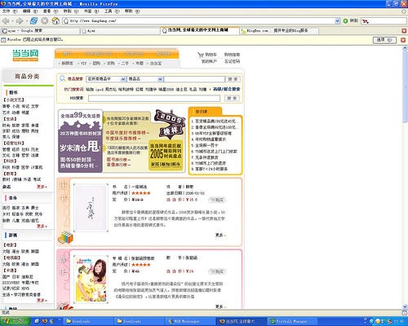Open the shopping cart icon 购物车
This screenshot has height=326, width=408.
[x=201, y=55]
